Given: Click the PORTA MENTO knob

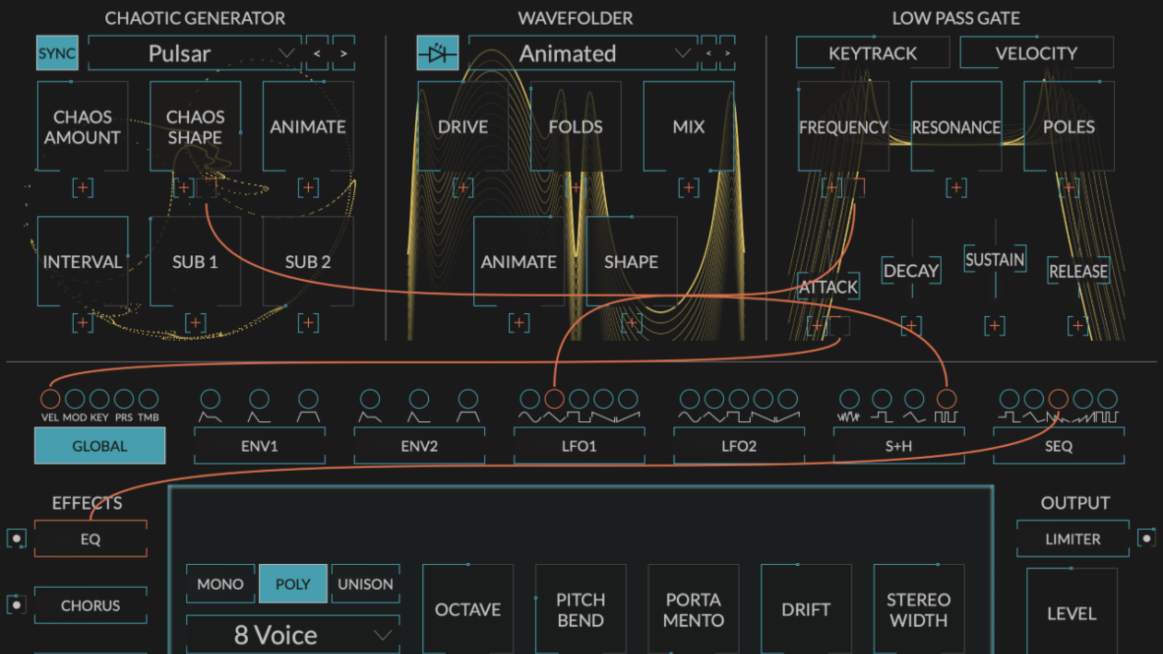Looking at the screenshot, I should (693, 609).
